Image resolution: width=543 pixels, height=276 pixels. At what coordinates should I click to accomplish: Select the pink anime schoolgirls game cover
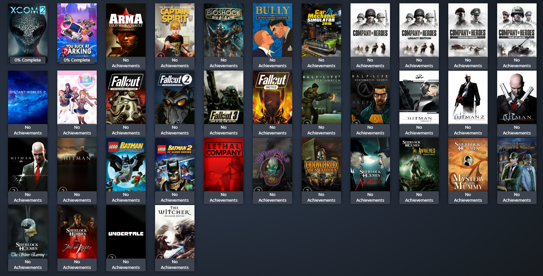(x=77, y=97)
